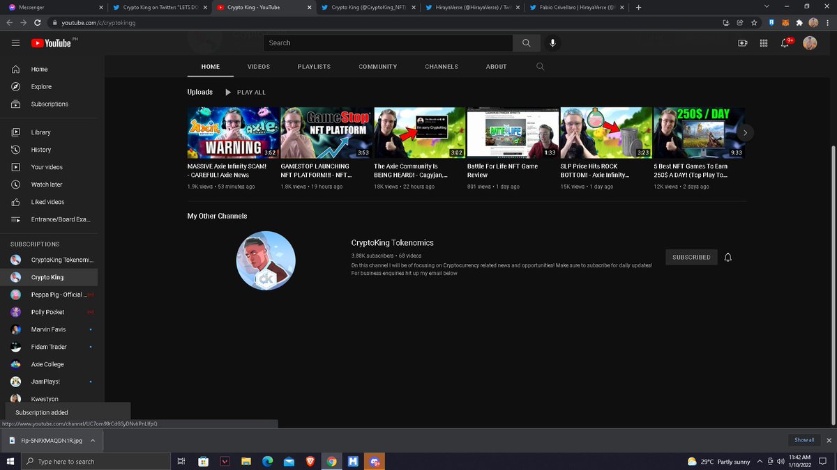The image size is (837, 470).
Task: Switch to the Messenger browser tab
Action: (x=54, y=7)
